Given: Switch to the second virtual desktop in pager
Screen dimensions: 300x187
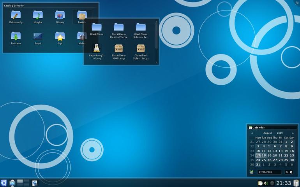Looking at the screenshot, I should [x=26, y=181].
